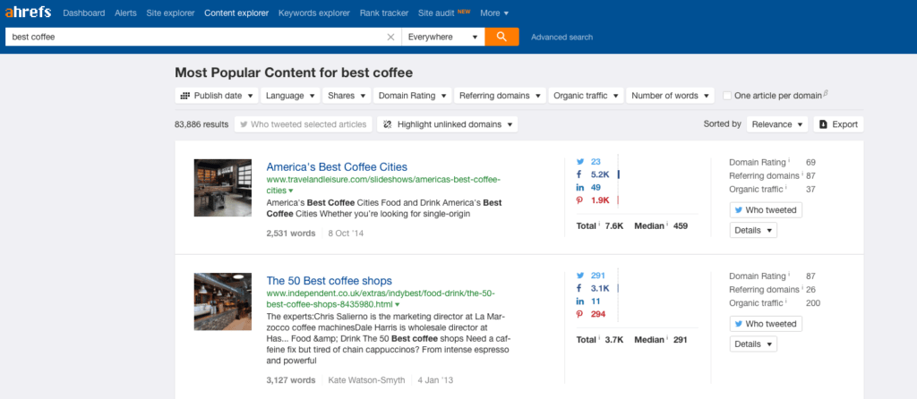Image resolution: width=917 pixels, height=399 pixels.
Task: Click Facebook icon beside 3.1K shares
Action: 580,289
